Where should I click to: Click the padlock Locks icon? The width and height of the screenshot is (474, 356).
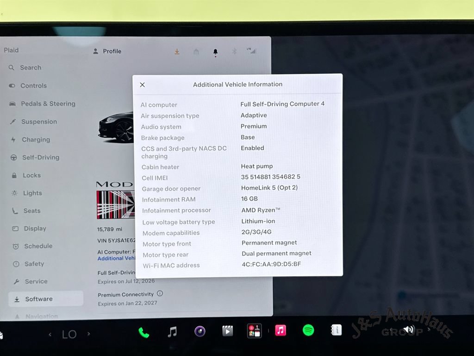tap(14, 175)
